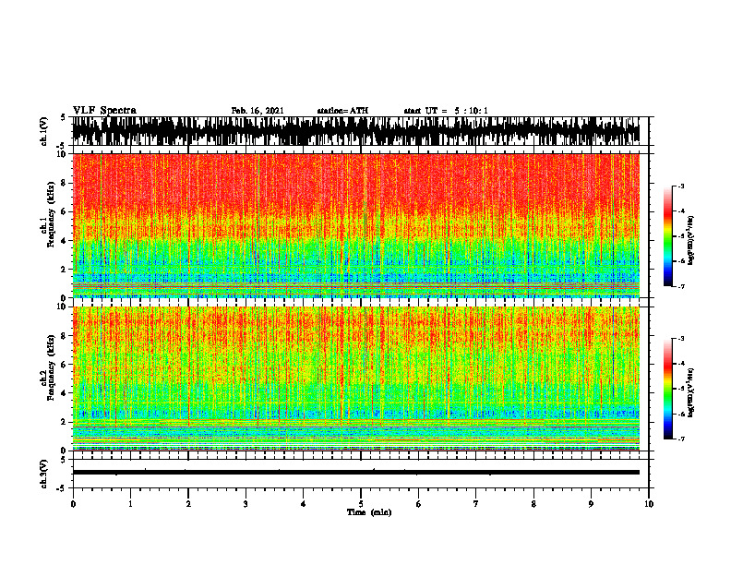
Task: Click the time axis tick label "7"
Action: (476, 504)
